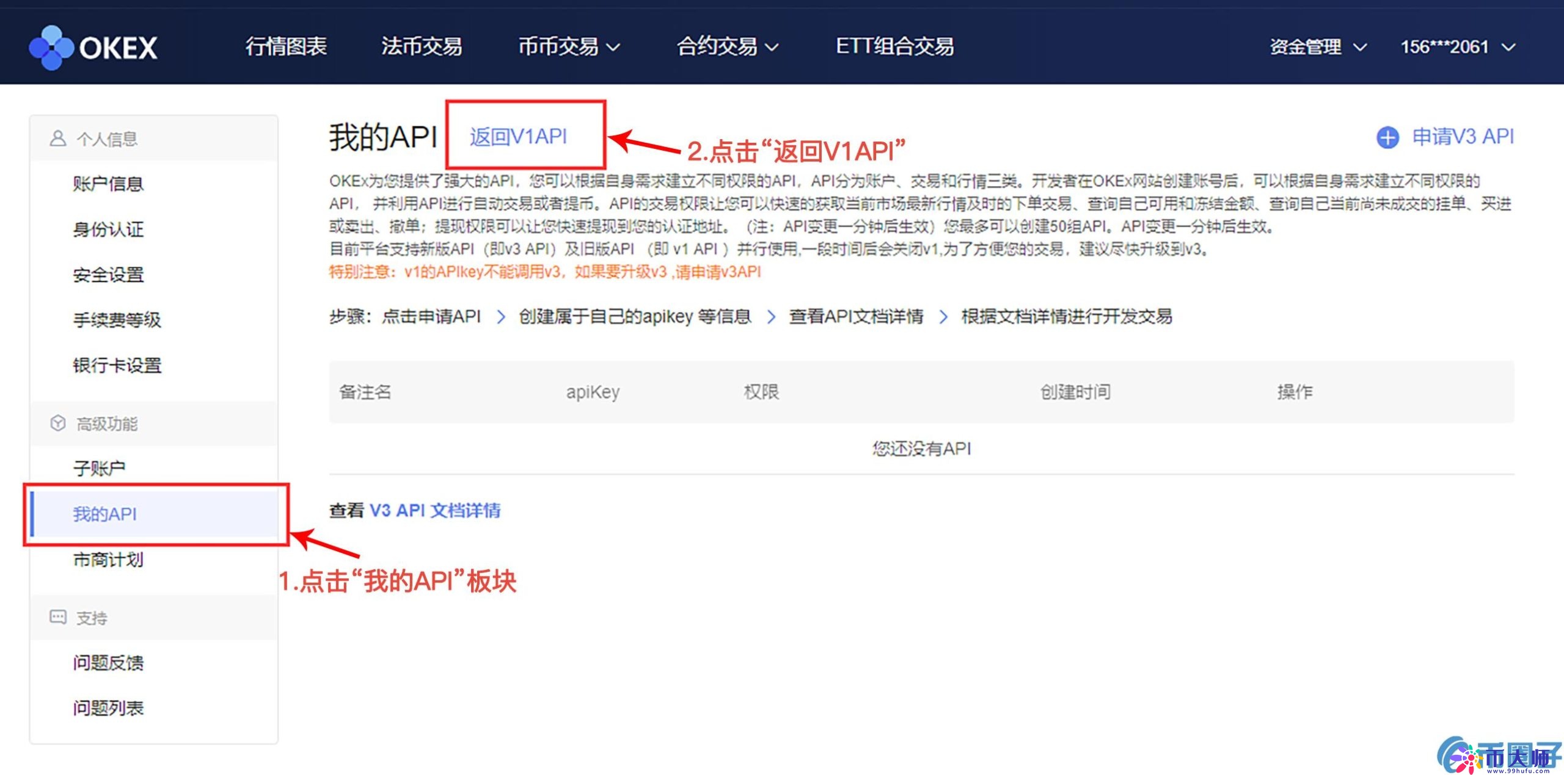Select 问题反馈 in the sidebar
1564x775 pixels.
coord(108,663)
